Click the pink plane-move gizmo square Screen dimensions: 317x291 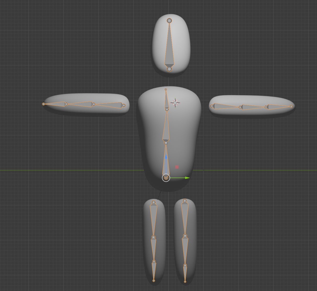coord(177,167)
